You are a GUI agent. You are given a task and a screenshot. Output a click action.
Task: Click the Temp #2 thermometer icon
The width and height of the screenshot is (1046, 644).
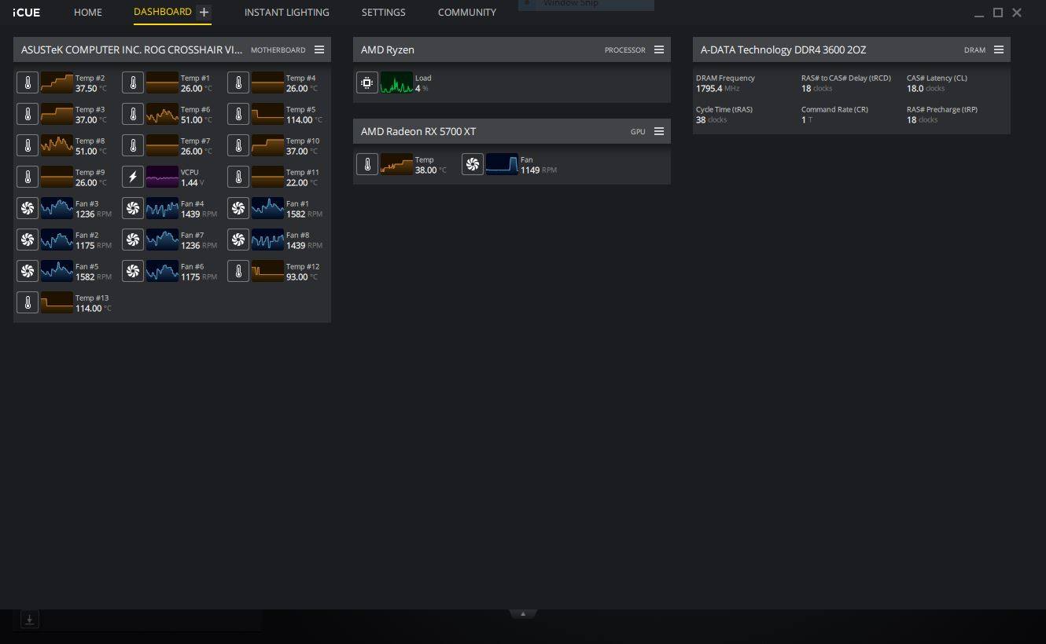(x=28, y=82)
